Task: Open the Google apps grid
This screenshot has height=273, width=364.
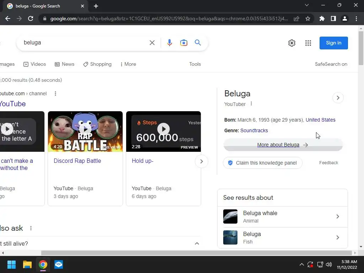Action: 308,43
